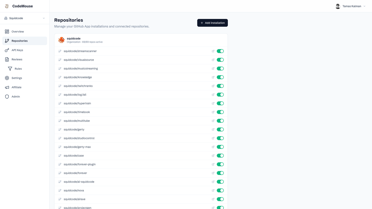Open external link for squidcode/visualsource
The width and height of the screenshot is (372, 209).
213,60
